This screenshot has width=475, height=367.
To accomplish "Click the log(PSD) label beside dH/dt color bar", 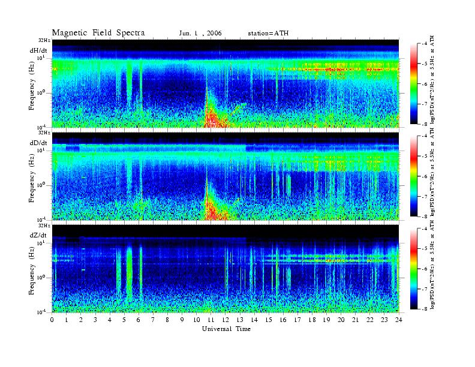I will (432, 80).
